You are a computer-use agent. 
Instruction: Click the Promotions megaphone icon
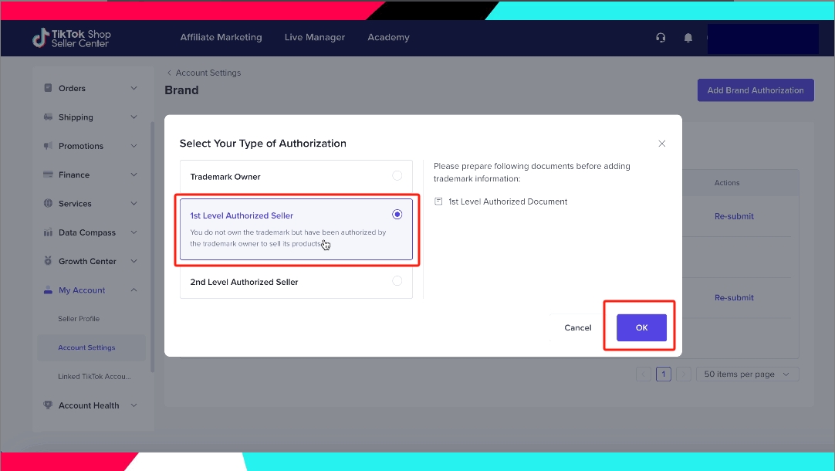pyautogui.click(x=49, y=146)
